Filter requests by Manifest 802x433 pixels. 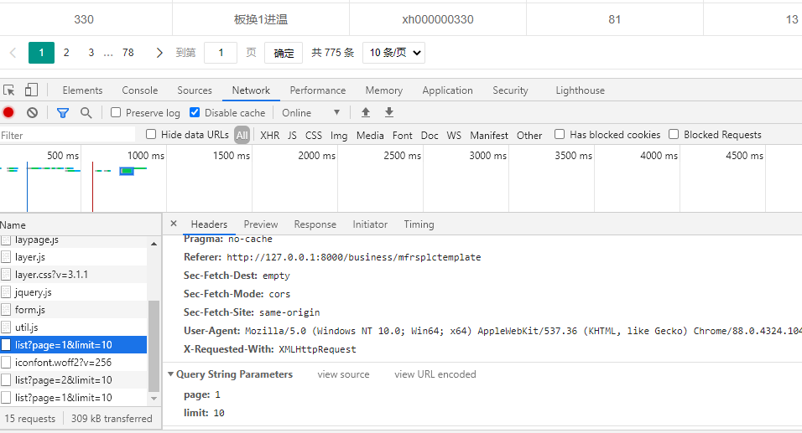pos(489,136)
